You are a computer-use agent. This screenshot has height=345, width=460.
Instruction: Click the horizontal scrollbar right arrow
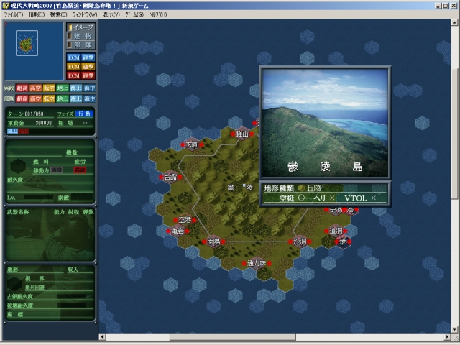[x=448, y=336]
